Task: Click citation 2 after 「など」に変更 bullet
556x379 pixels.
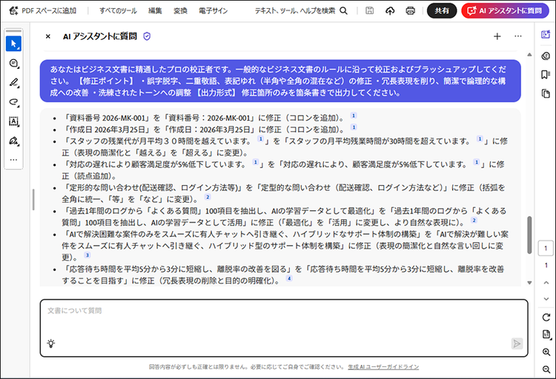Action: click(208, 197)
